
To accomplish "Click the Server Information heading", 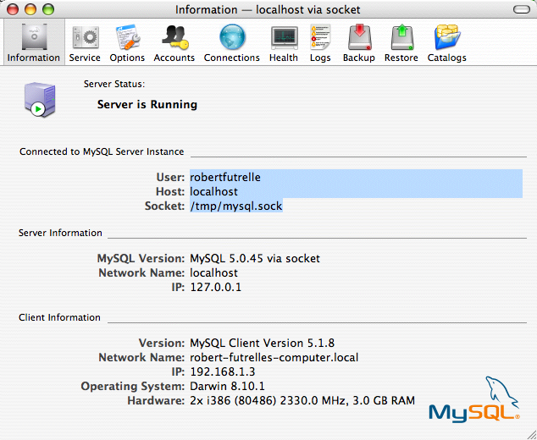I will (60, 233).
